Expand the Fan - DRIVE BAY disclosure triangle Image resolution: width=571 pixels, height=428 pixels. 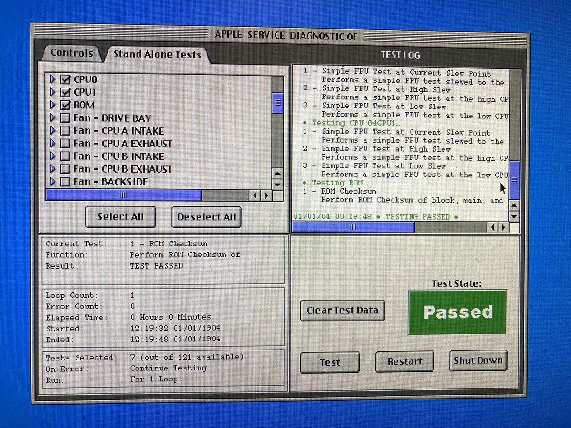(x=53, y=118)
